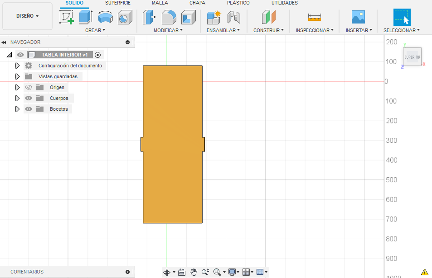Switch to the SUPERFICIE tab
The height and width of the screenshot is (278, 432).
pyautogui.click(x=118, y=3)
